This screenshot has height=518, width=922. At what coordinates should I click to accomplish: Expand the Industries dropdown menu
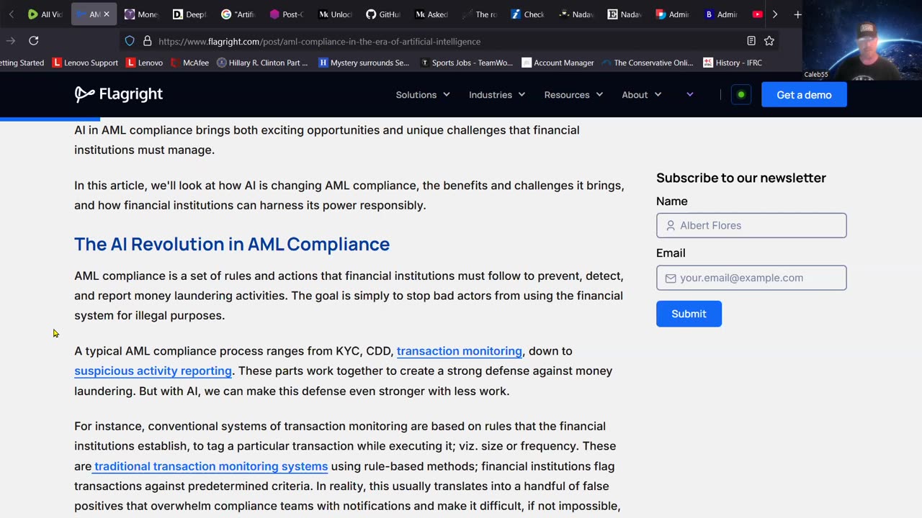(x=497, y=95)
